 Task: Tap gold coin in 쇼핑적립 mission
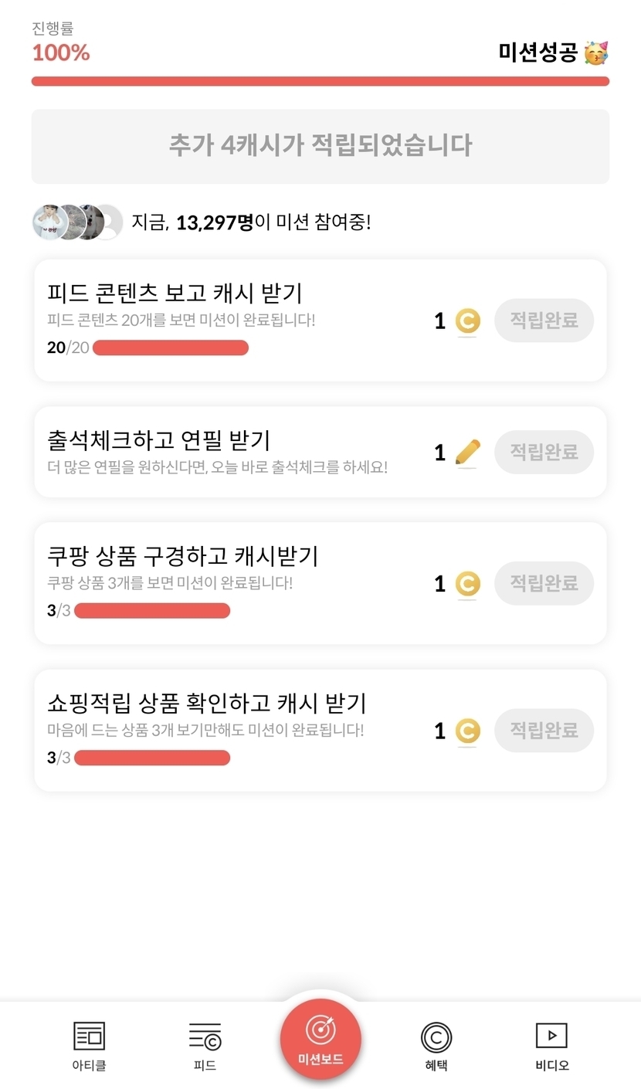click(x=467, y=730)
